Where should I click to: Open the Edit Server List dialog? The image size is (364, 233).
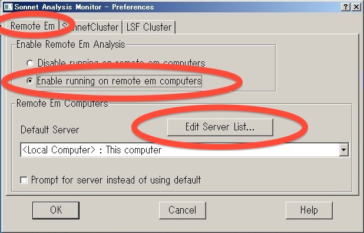point(220,127)
